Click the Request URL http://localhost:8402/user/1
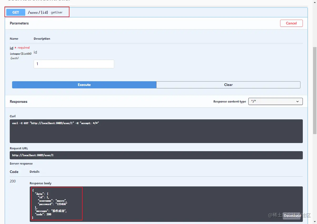Viewport: 317px width, 224px height. [x=33, y=155]
